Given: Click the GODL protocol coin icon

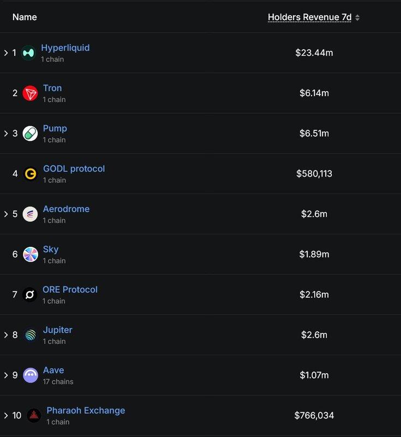Looking at the screenshot, I should (31, 174).
